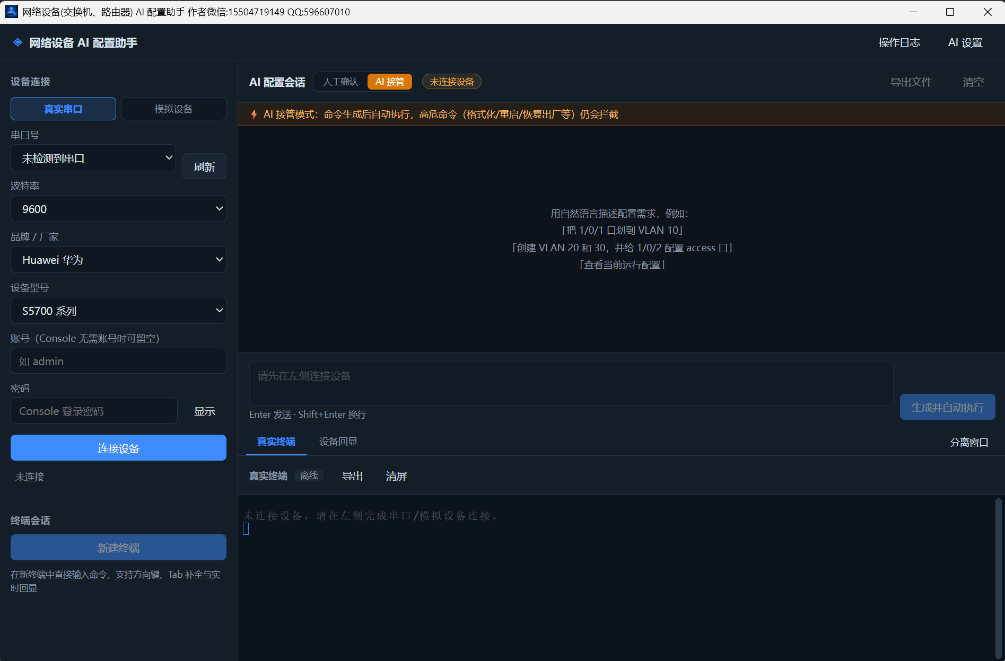Click the lightning bolt icon in warning banner
This screenshot has height=661, width=1005.
tap(254, 114)
